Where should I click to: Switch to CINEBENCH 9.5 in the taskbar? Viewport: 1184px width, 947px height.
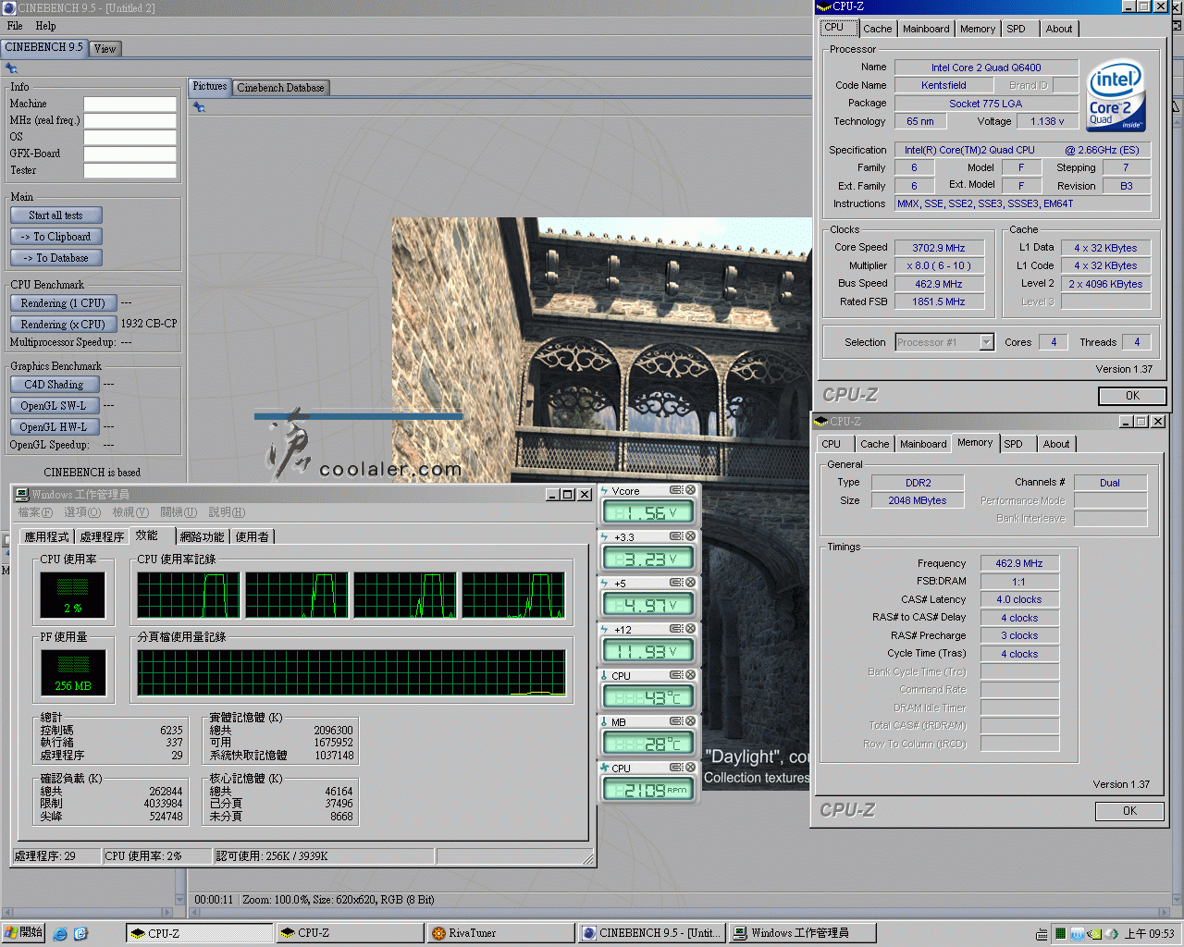(651, 933)
